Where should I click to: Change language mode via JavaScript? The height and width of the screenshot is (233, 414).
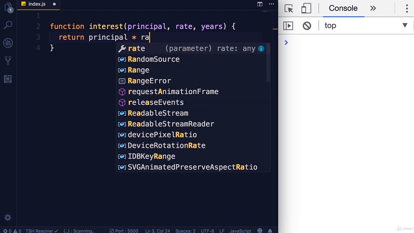[x=240, y=231]
